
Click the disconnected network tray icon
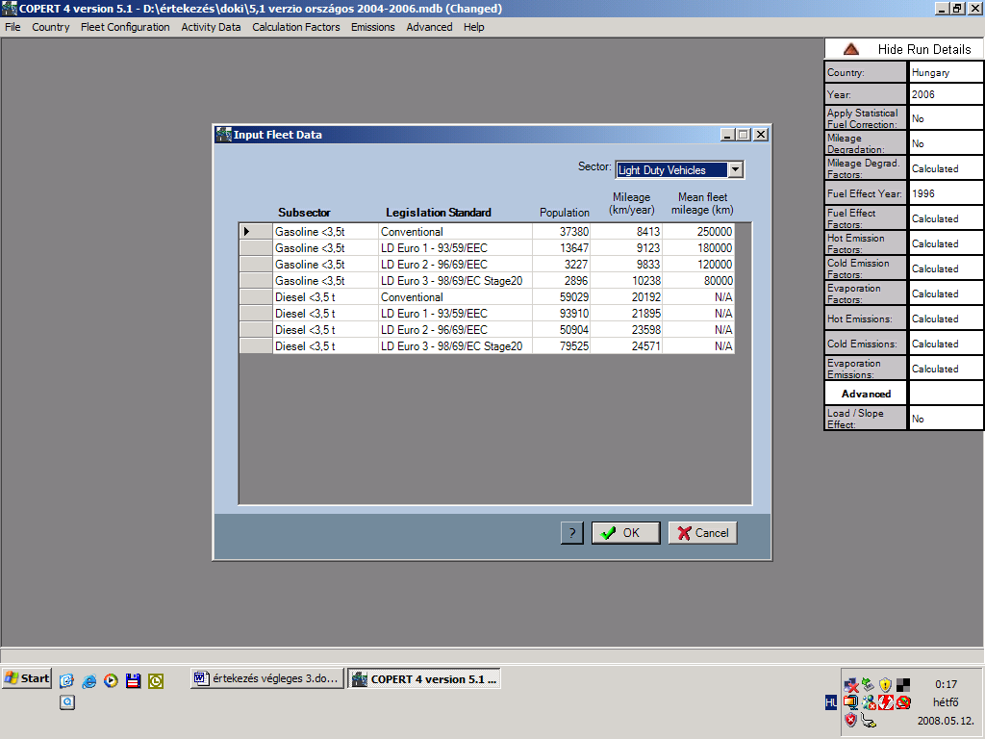pos(851,685)
